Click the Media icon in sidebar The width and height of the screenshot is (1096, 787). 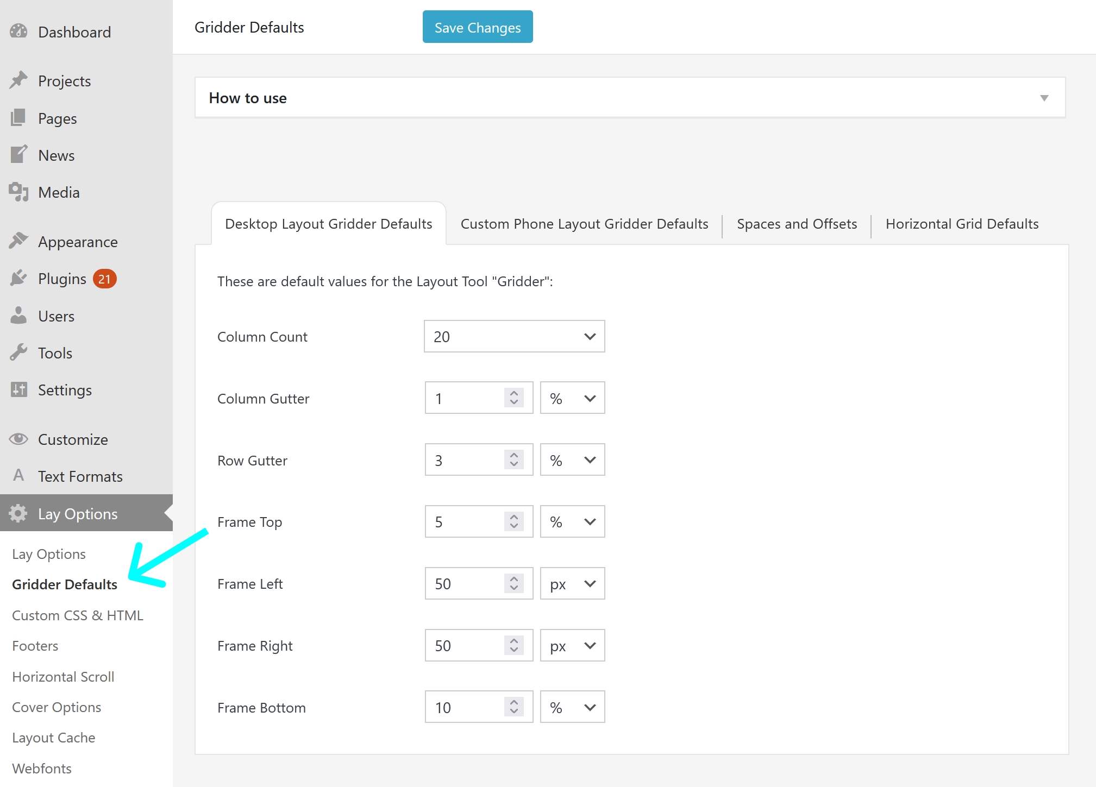coord(18,192)
